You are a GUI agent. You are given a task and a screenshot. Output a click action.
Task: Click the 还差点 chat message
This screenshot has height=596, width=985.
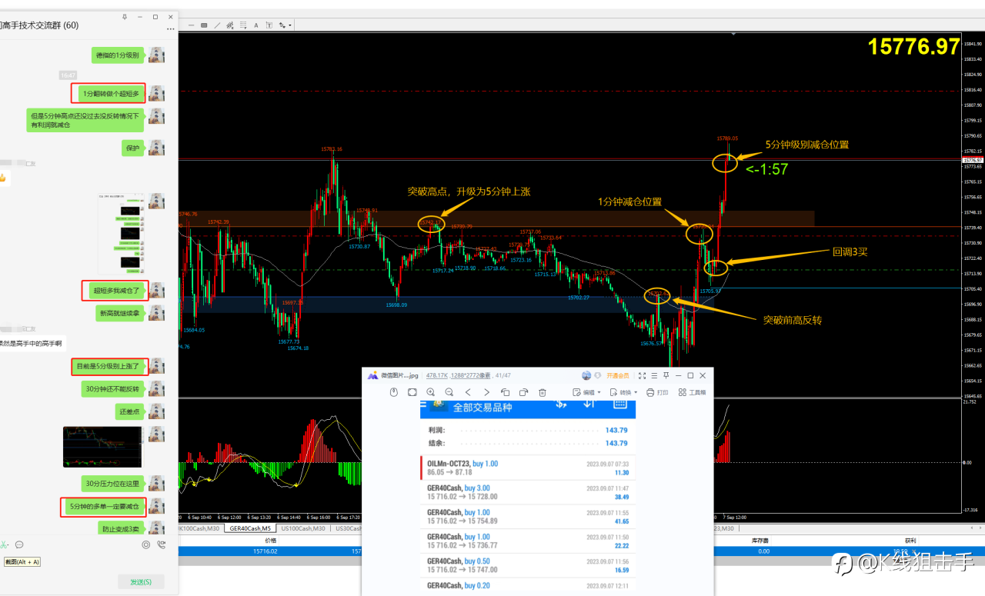129,411
